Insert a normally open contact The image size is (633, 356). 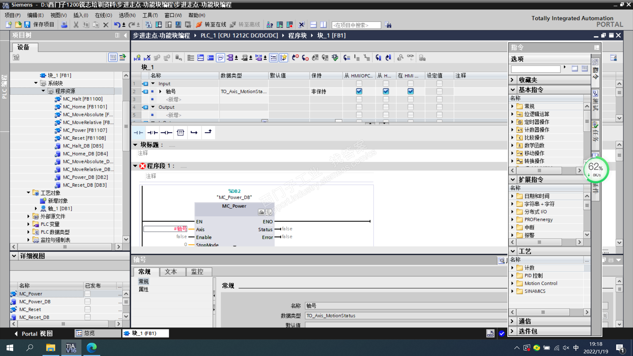138,133
